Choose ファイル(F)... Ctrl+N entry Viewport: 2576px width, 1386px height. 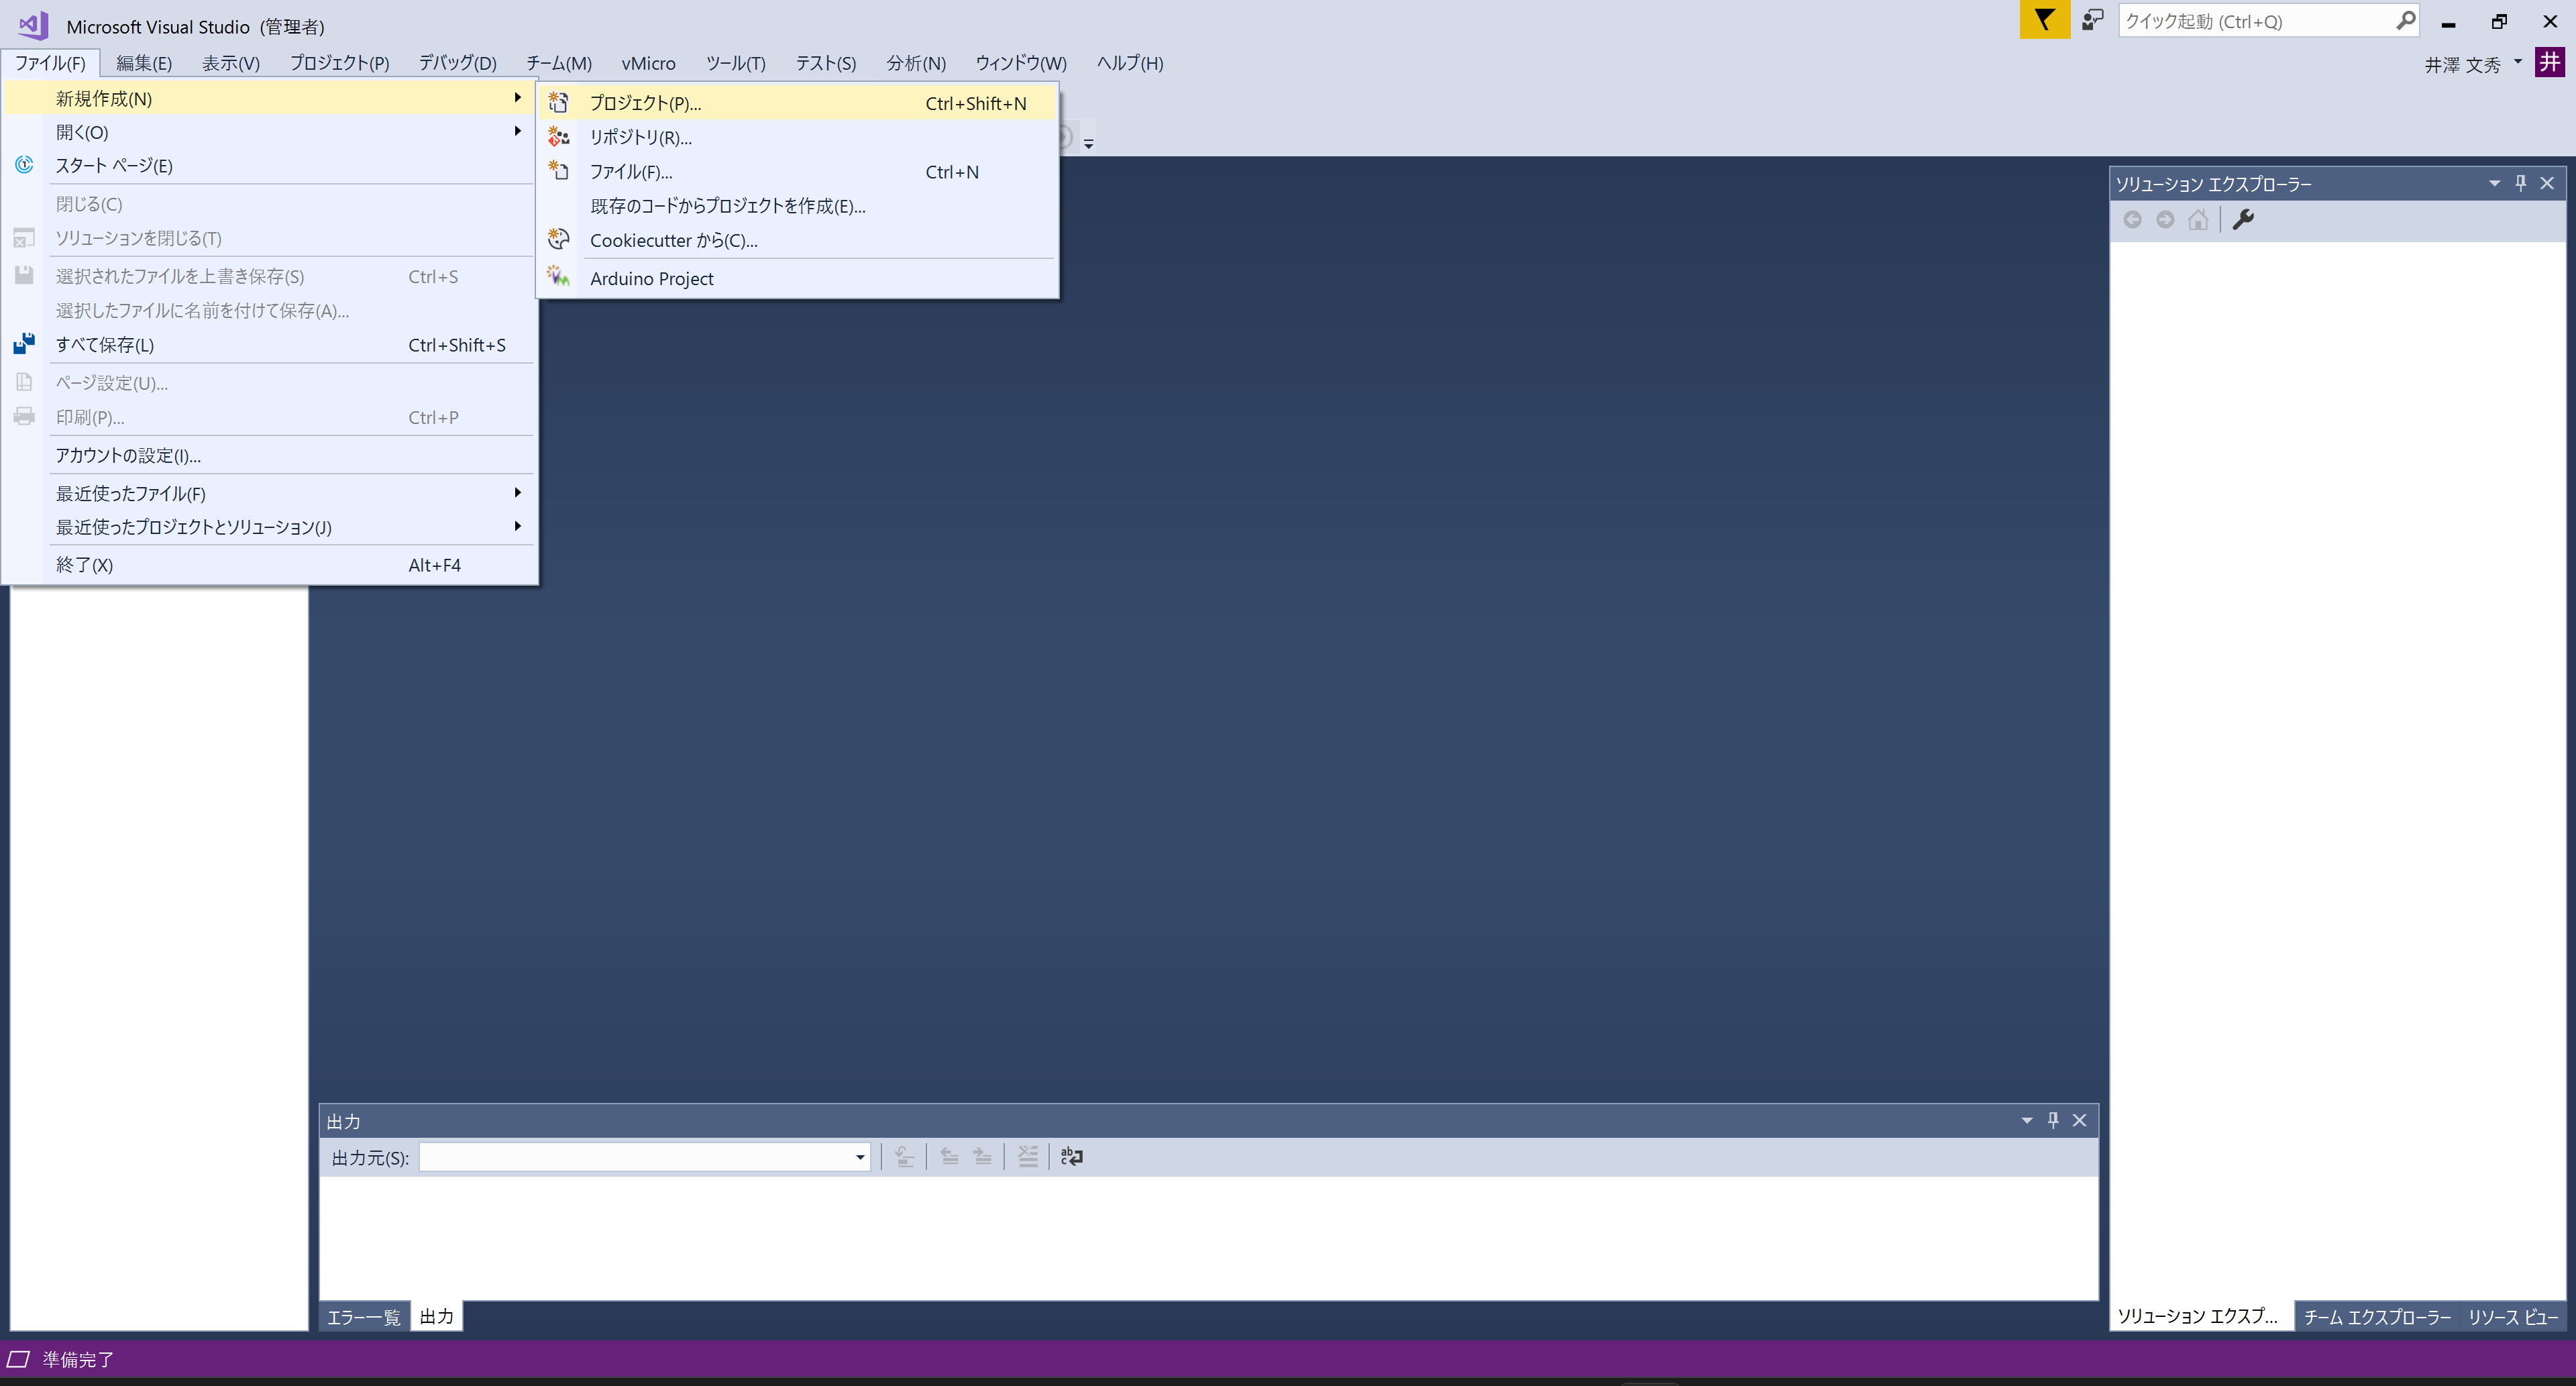point(797,171)
